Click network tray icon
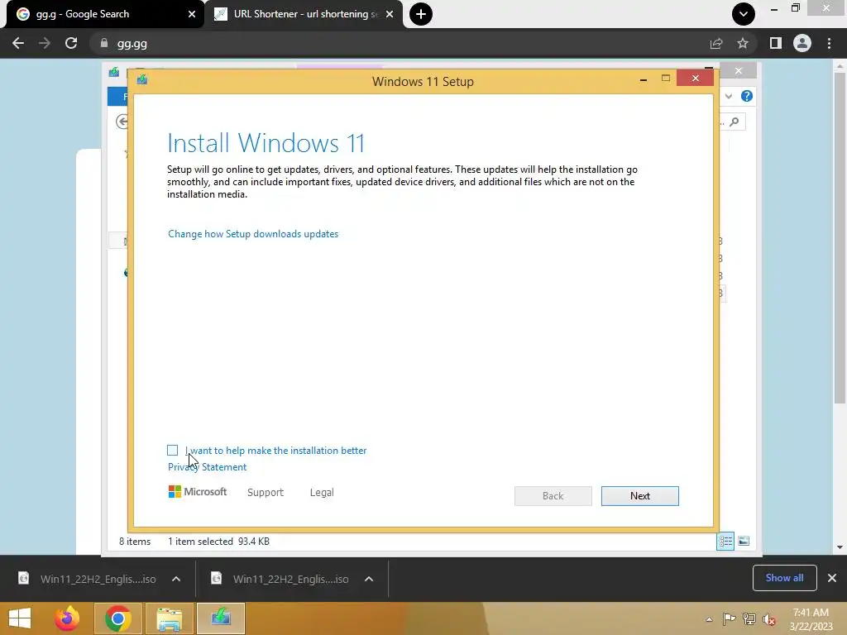The width and height of the screenshot is (847, 635). 749,619
